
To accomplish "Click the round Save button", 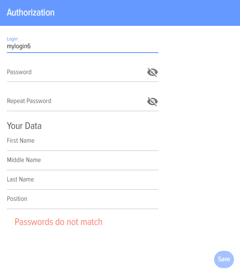I will [x=224, y=259].
